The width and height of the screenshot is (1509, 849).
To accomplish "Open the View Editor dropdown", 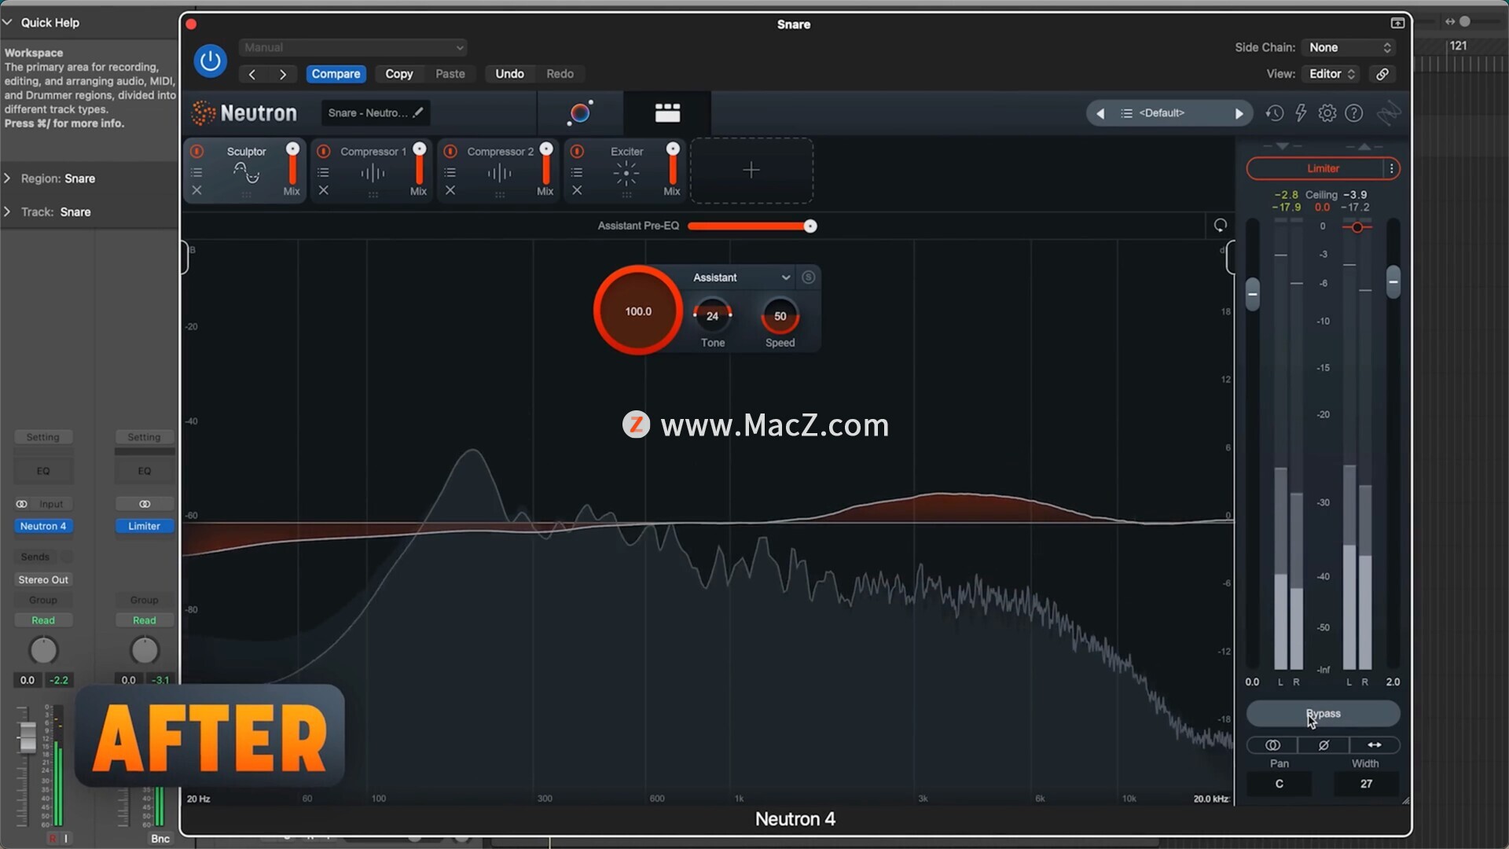I will click(1331, 74).
